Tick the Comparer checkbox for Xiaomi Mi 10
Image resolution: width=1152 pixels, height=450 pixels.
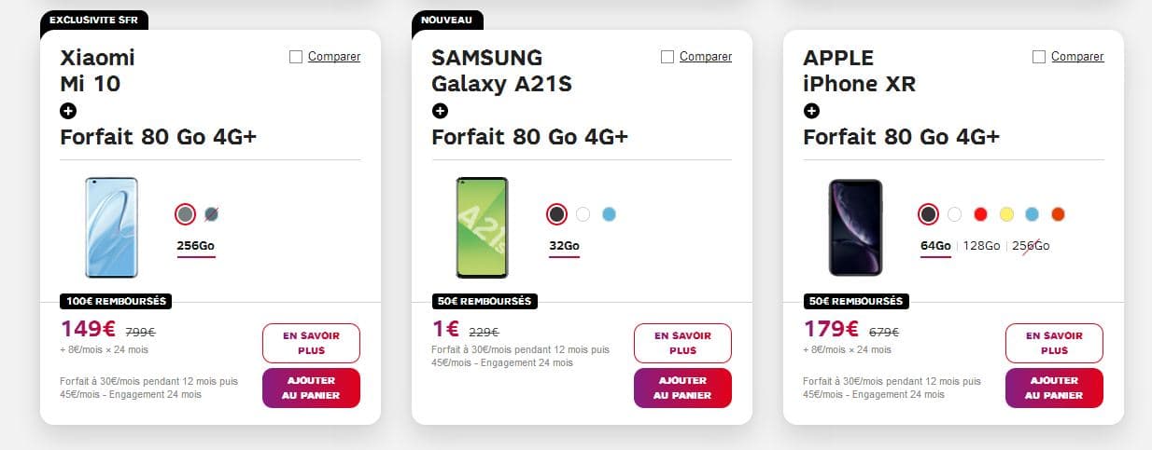click(x=296, y=57)
